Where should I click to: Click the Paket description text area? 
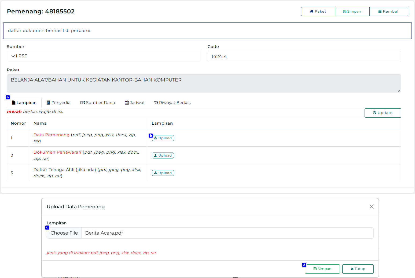click(204, 83)
